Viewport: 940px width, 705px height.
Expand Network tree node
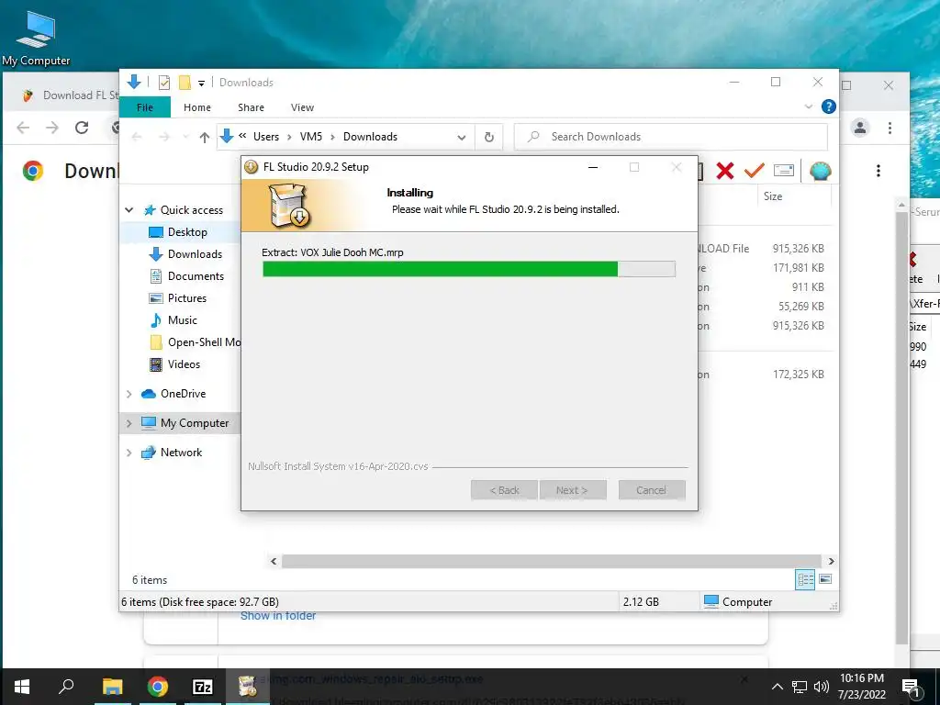129,453
